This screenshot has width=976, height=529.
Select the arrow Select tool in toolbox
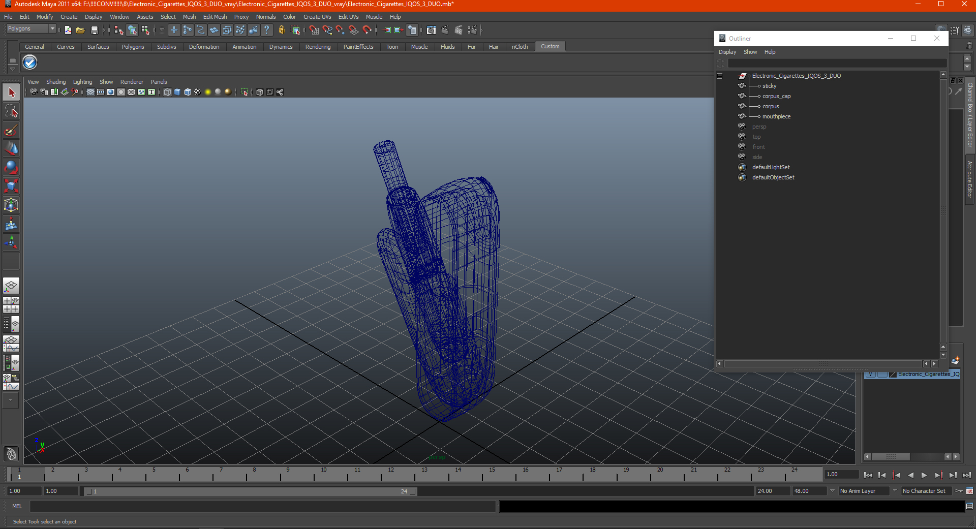[x=11, y=92]
